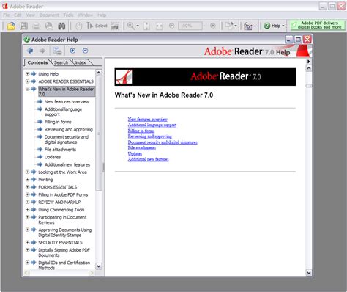Open the New features overview link

[x=148, y=120]
